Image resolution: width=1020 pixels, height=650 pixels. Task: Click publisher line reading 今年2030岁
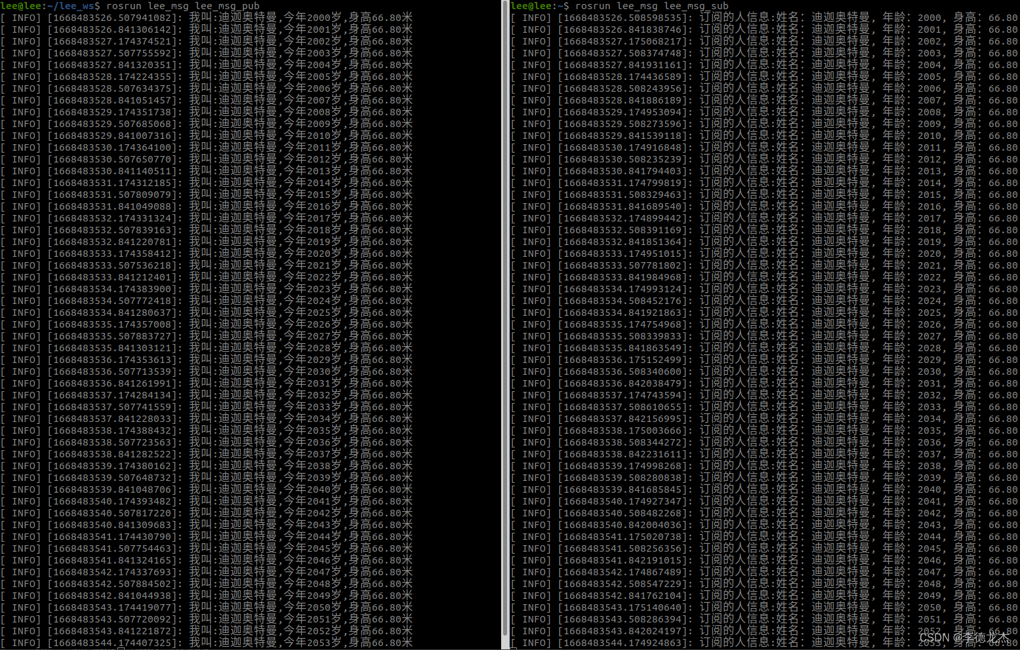pos(207,372)
